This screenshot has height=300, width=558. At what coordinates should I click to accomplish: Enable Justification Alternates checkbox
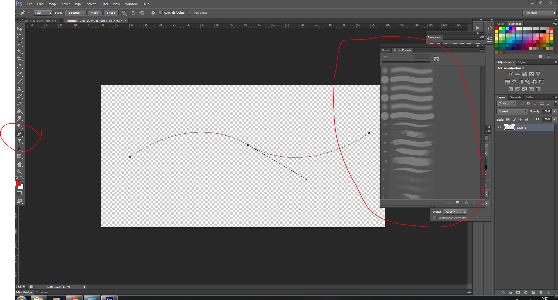click(435, 218)
